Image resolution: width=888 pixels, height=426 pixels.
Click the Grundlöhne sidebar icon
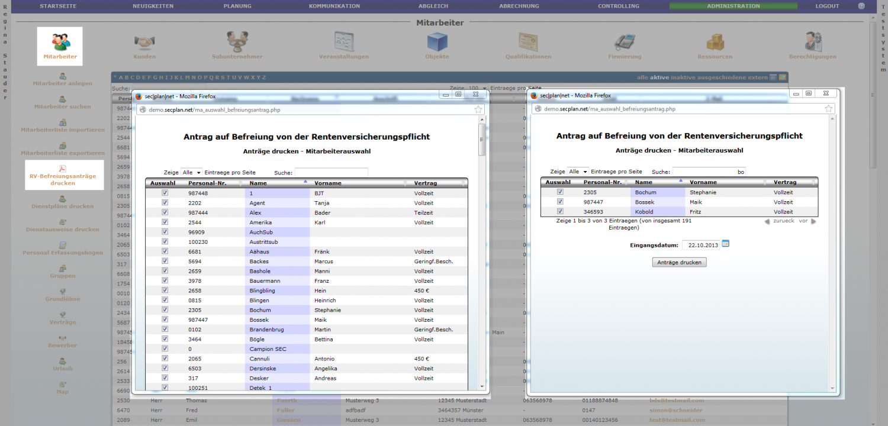pos(63,291)
